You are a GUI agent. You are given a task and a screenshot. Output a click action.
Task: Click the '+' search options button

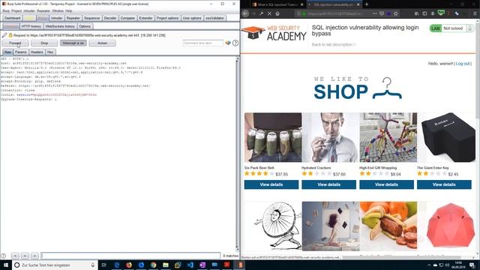click(x=25, y=256)
